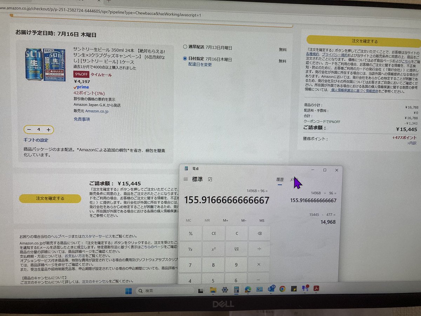Screen dimensions: 421x316
Task: Open the 注文のキャンセル link
Action: [x=96, y=281]
